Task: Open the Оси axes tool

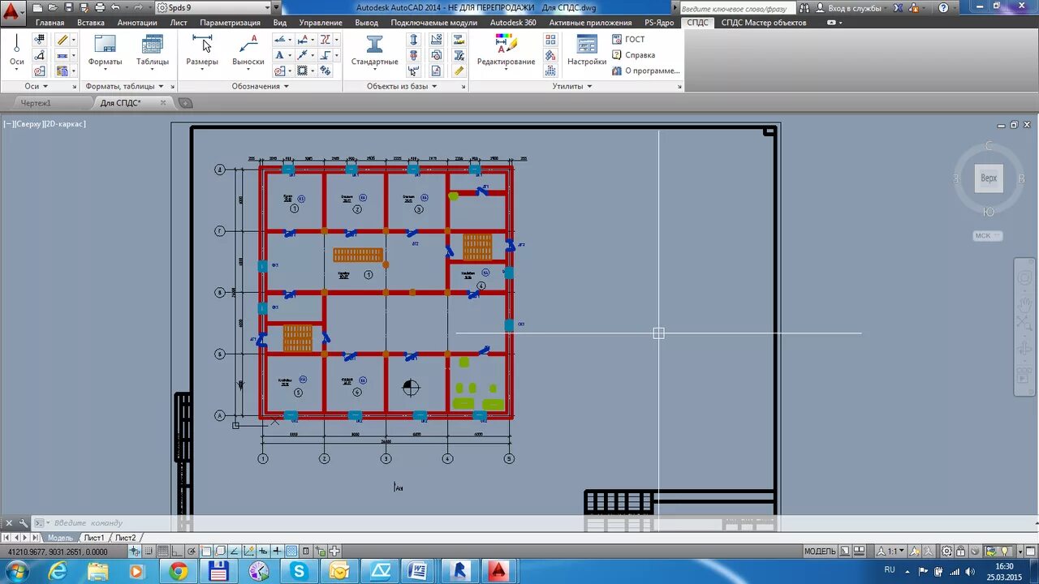Action: click(x=16, y=50)
